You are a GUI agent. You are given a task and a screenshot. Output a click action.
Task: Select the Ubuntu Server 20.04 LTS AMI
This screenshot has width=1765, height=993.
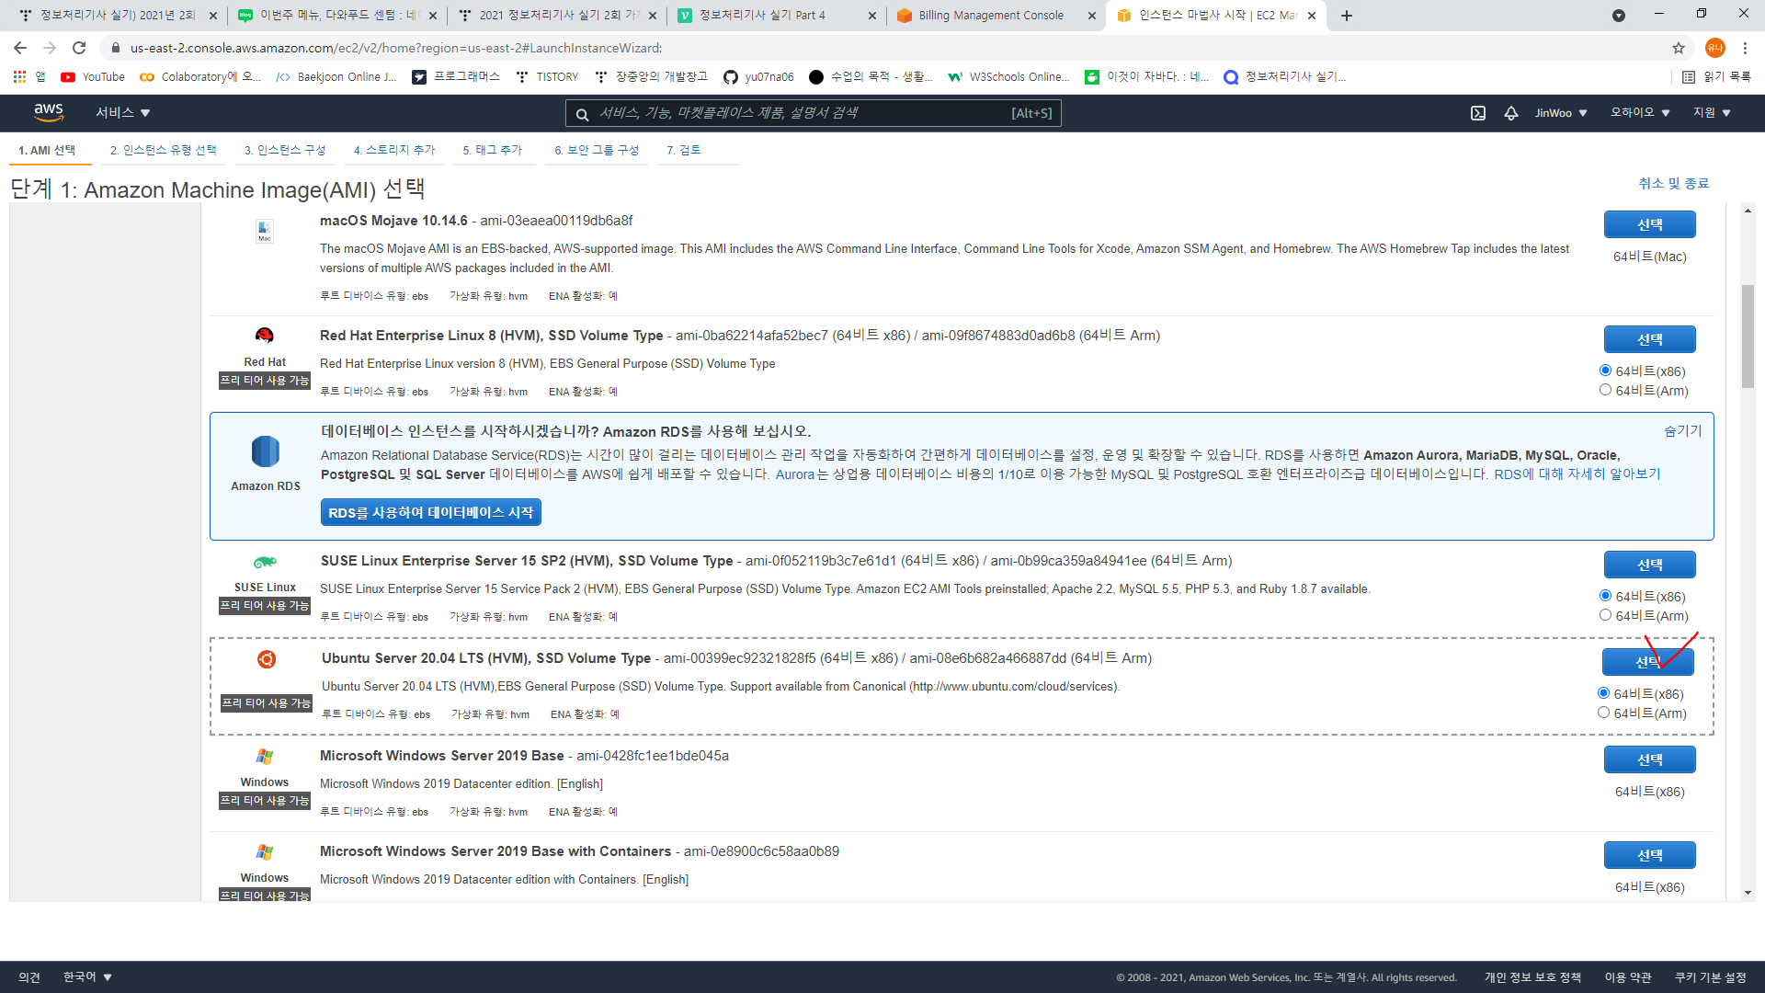(x=1648, y=662)
